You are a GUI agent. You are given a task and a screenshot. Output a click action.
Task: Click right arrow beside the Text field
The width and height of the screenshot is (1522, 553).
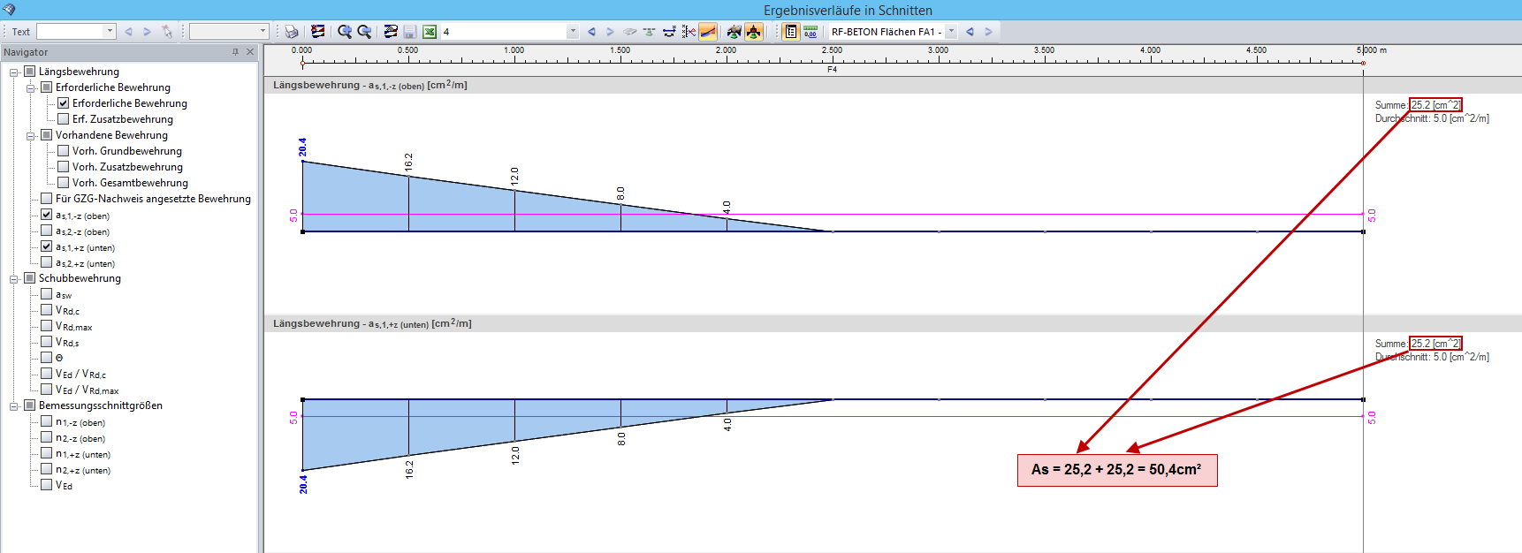(x=147, y=32)
